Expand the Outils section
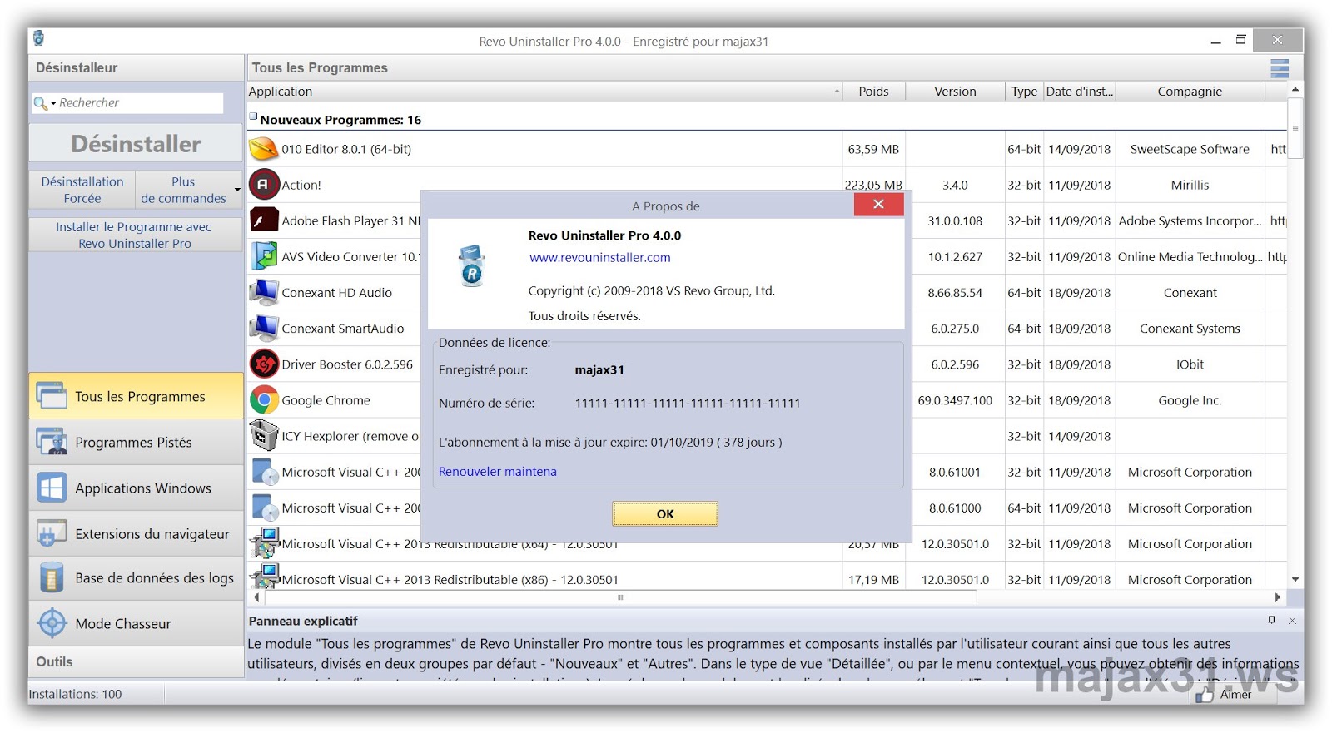 coord(137,661)
